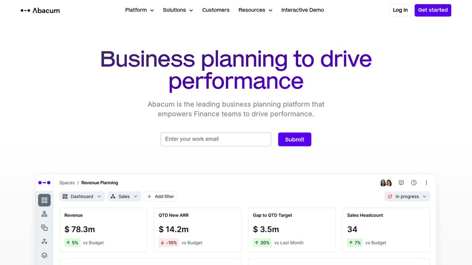Go to the Customers page
The height and width of the screenshot is (265, 472).
coord(216,10)
